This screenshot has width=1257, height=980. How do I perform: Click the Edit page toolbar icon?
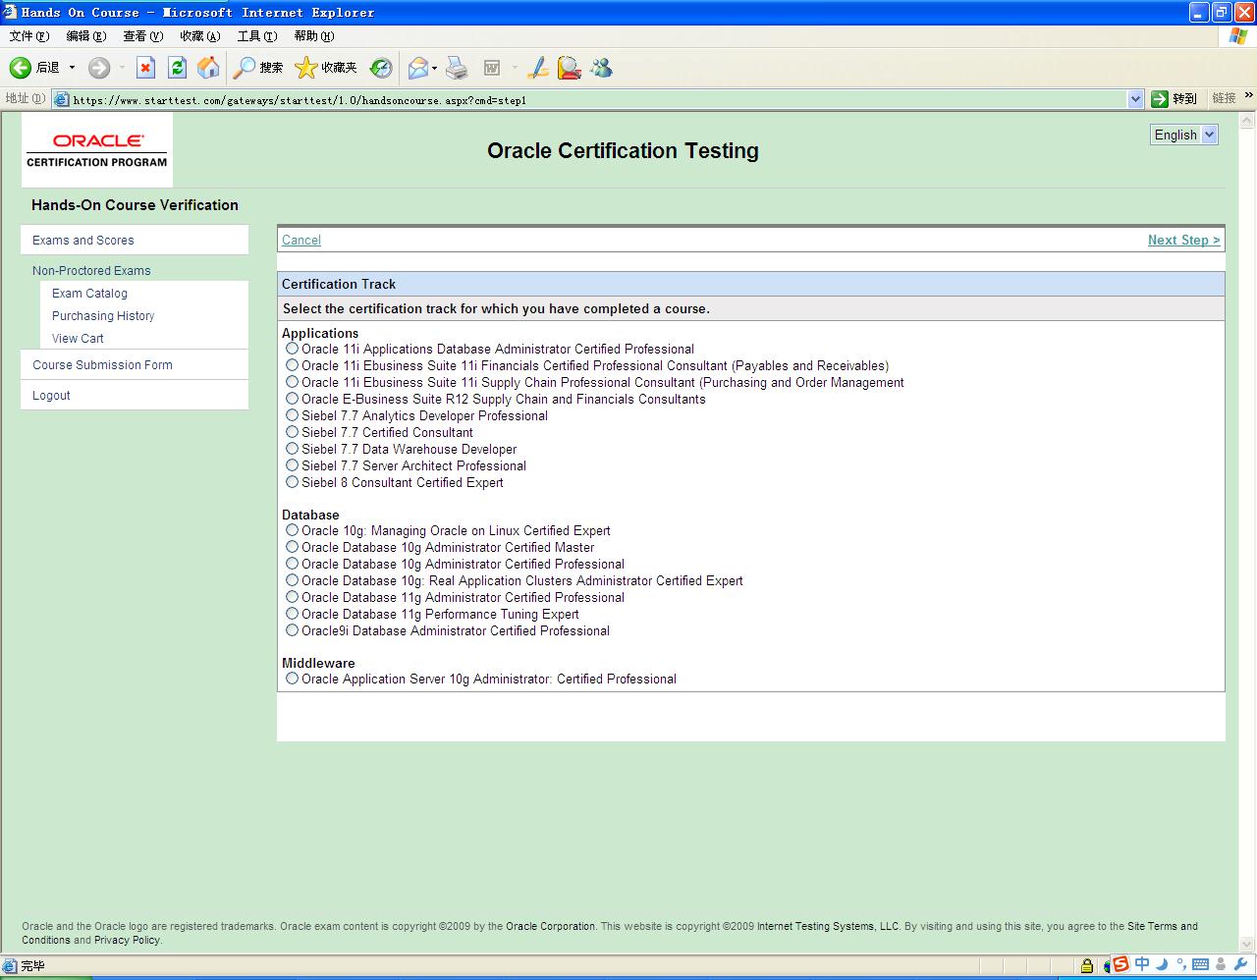pyautogui.click(x=492, y=68)
